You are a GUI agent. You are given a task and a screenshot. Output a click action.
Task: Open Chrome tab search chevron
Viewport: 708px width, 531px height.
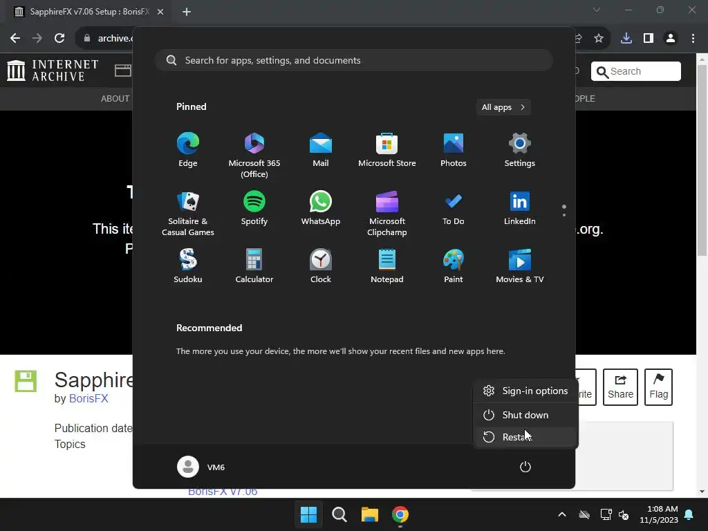(x=597, y=10)
